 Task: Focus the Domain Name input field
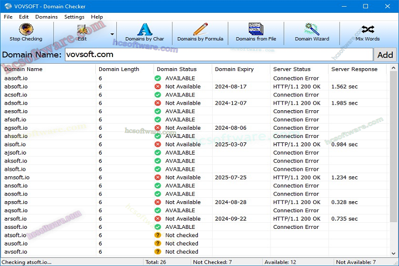219,54
